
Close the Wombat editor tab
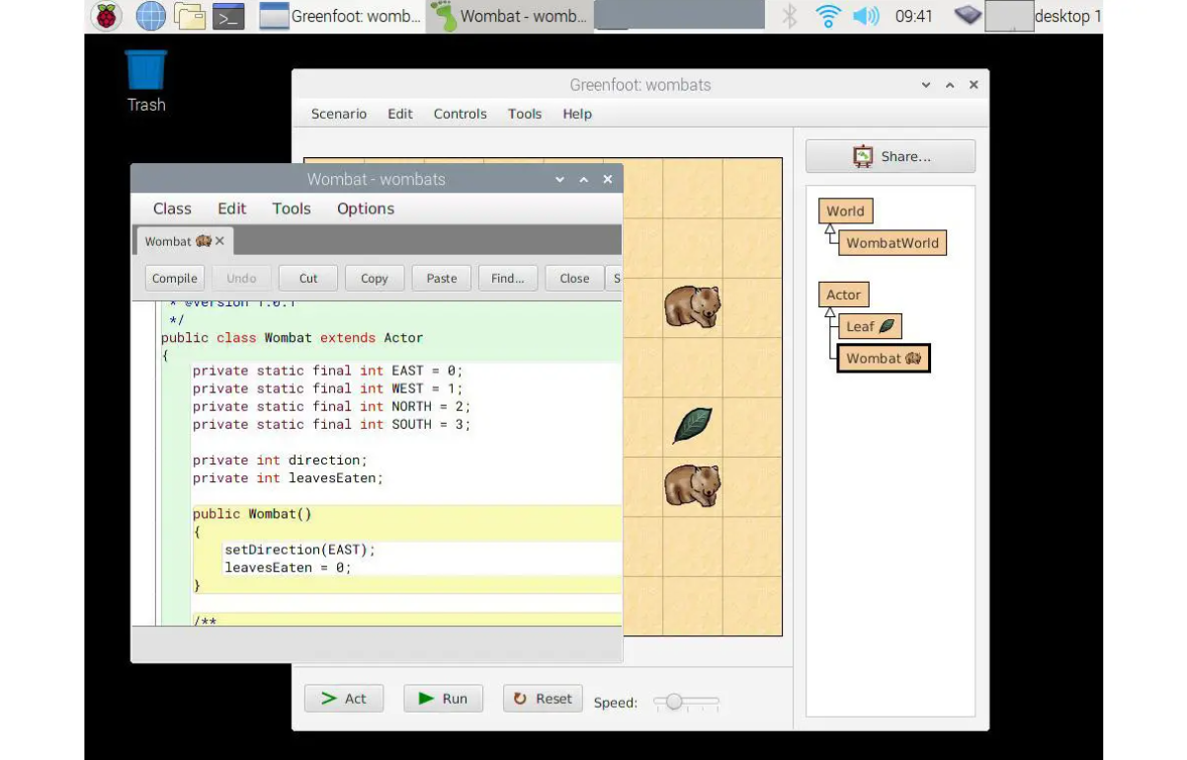tap(219, 241)
